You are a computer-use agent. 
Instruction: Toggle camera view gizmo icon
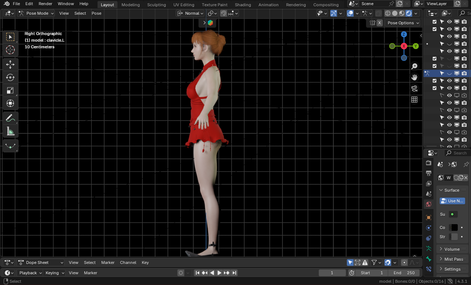pos(414,89)
